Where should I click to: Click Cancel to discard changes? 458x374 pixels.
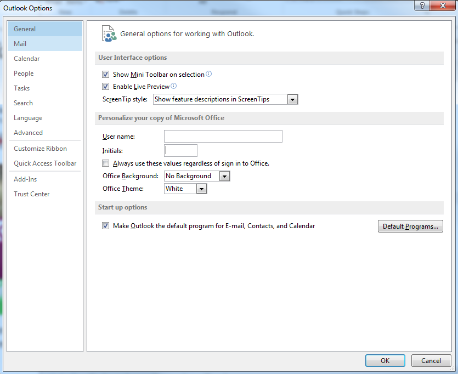(431, 361)
